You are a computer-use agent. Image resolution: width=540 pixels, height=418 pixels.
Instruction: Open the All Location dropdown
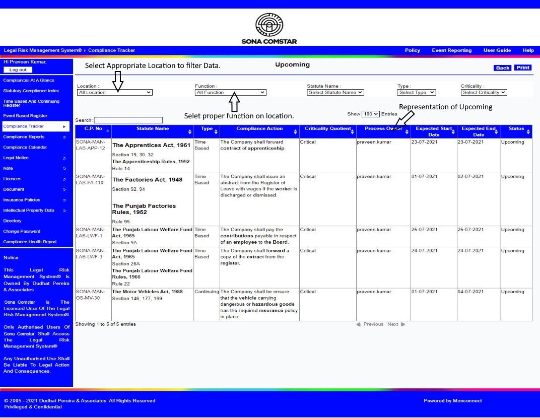114,93
